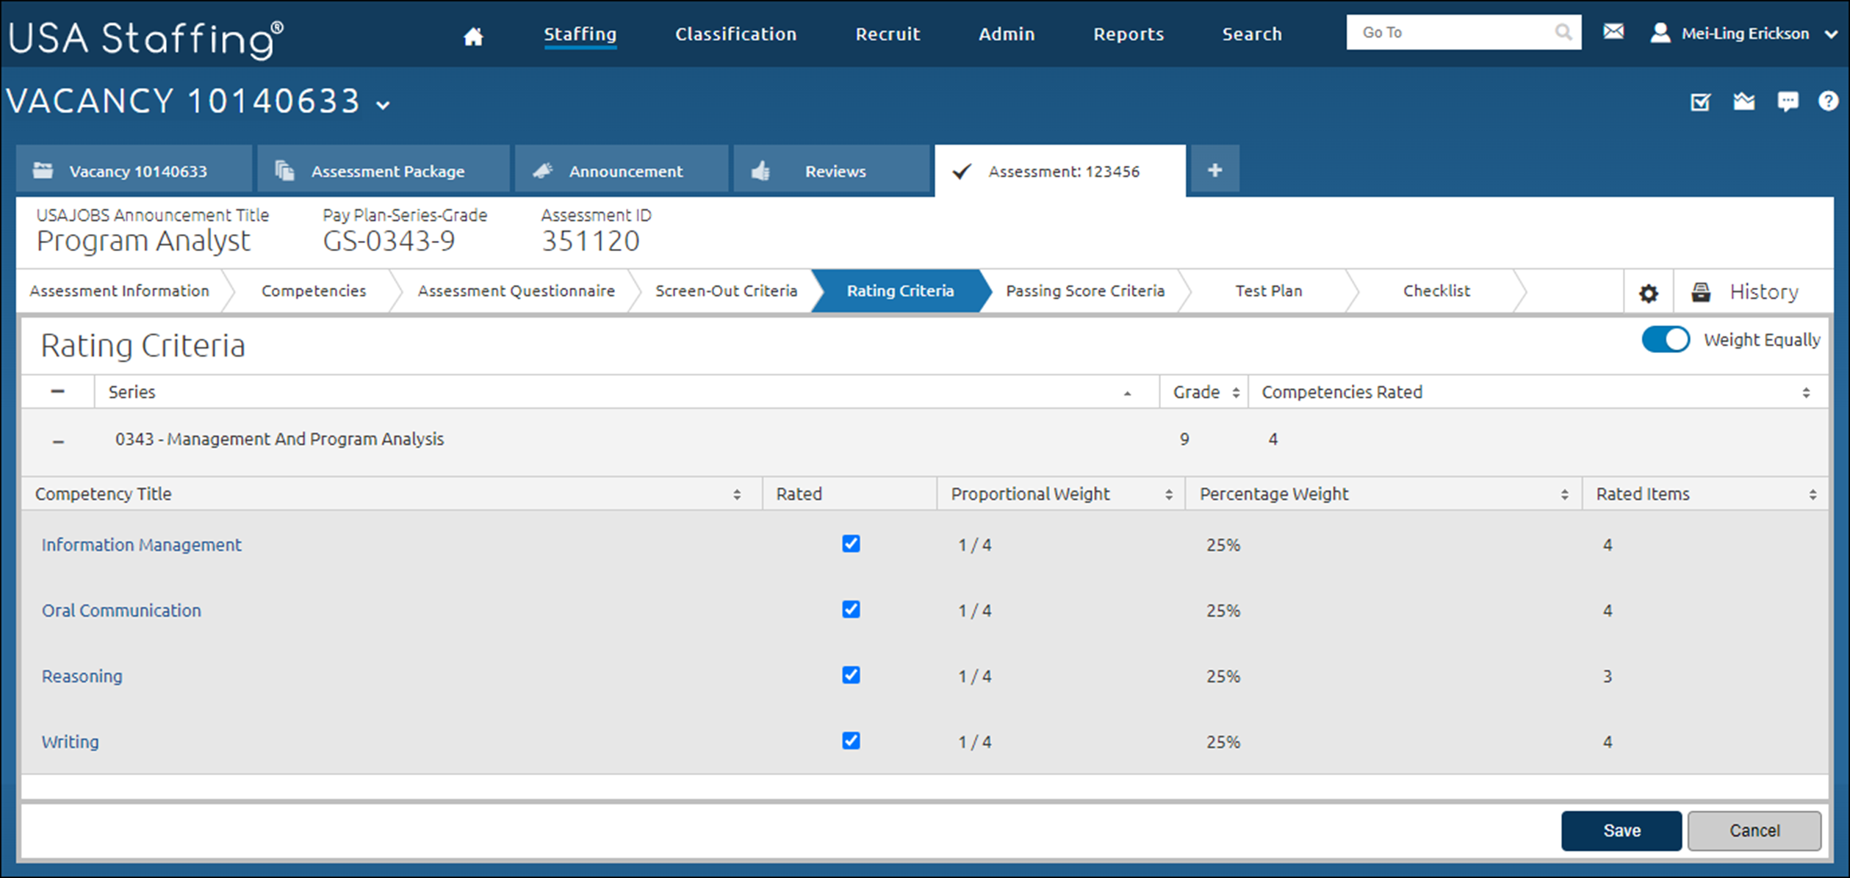Open the Recruit menu
1850x878 pixels.
click(888, 34)
